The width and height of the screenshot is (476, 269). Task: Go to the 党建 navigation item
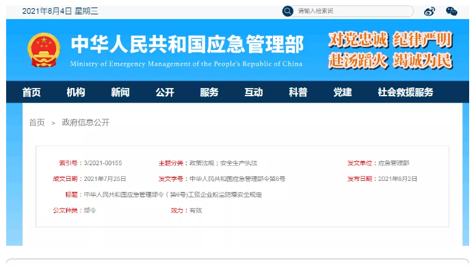pos(343,92)
